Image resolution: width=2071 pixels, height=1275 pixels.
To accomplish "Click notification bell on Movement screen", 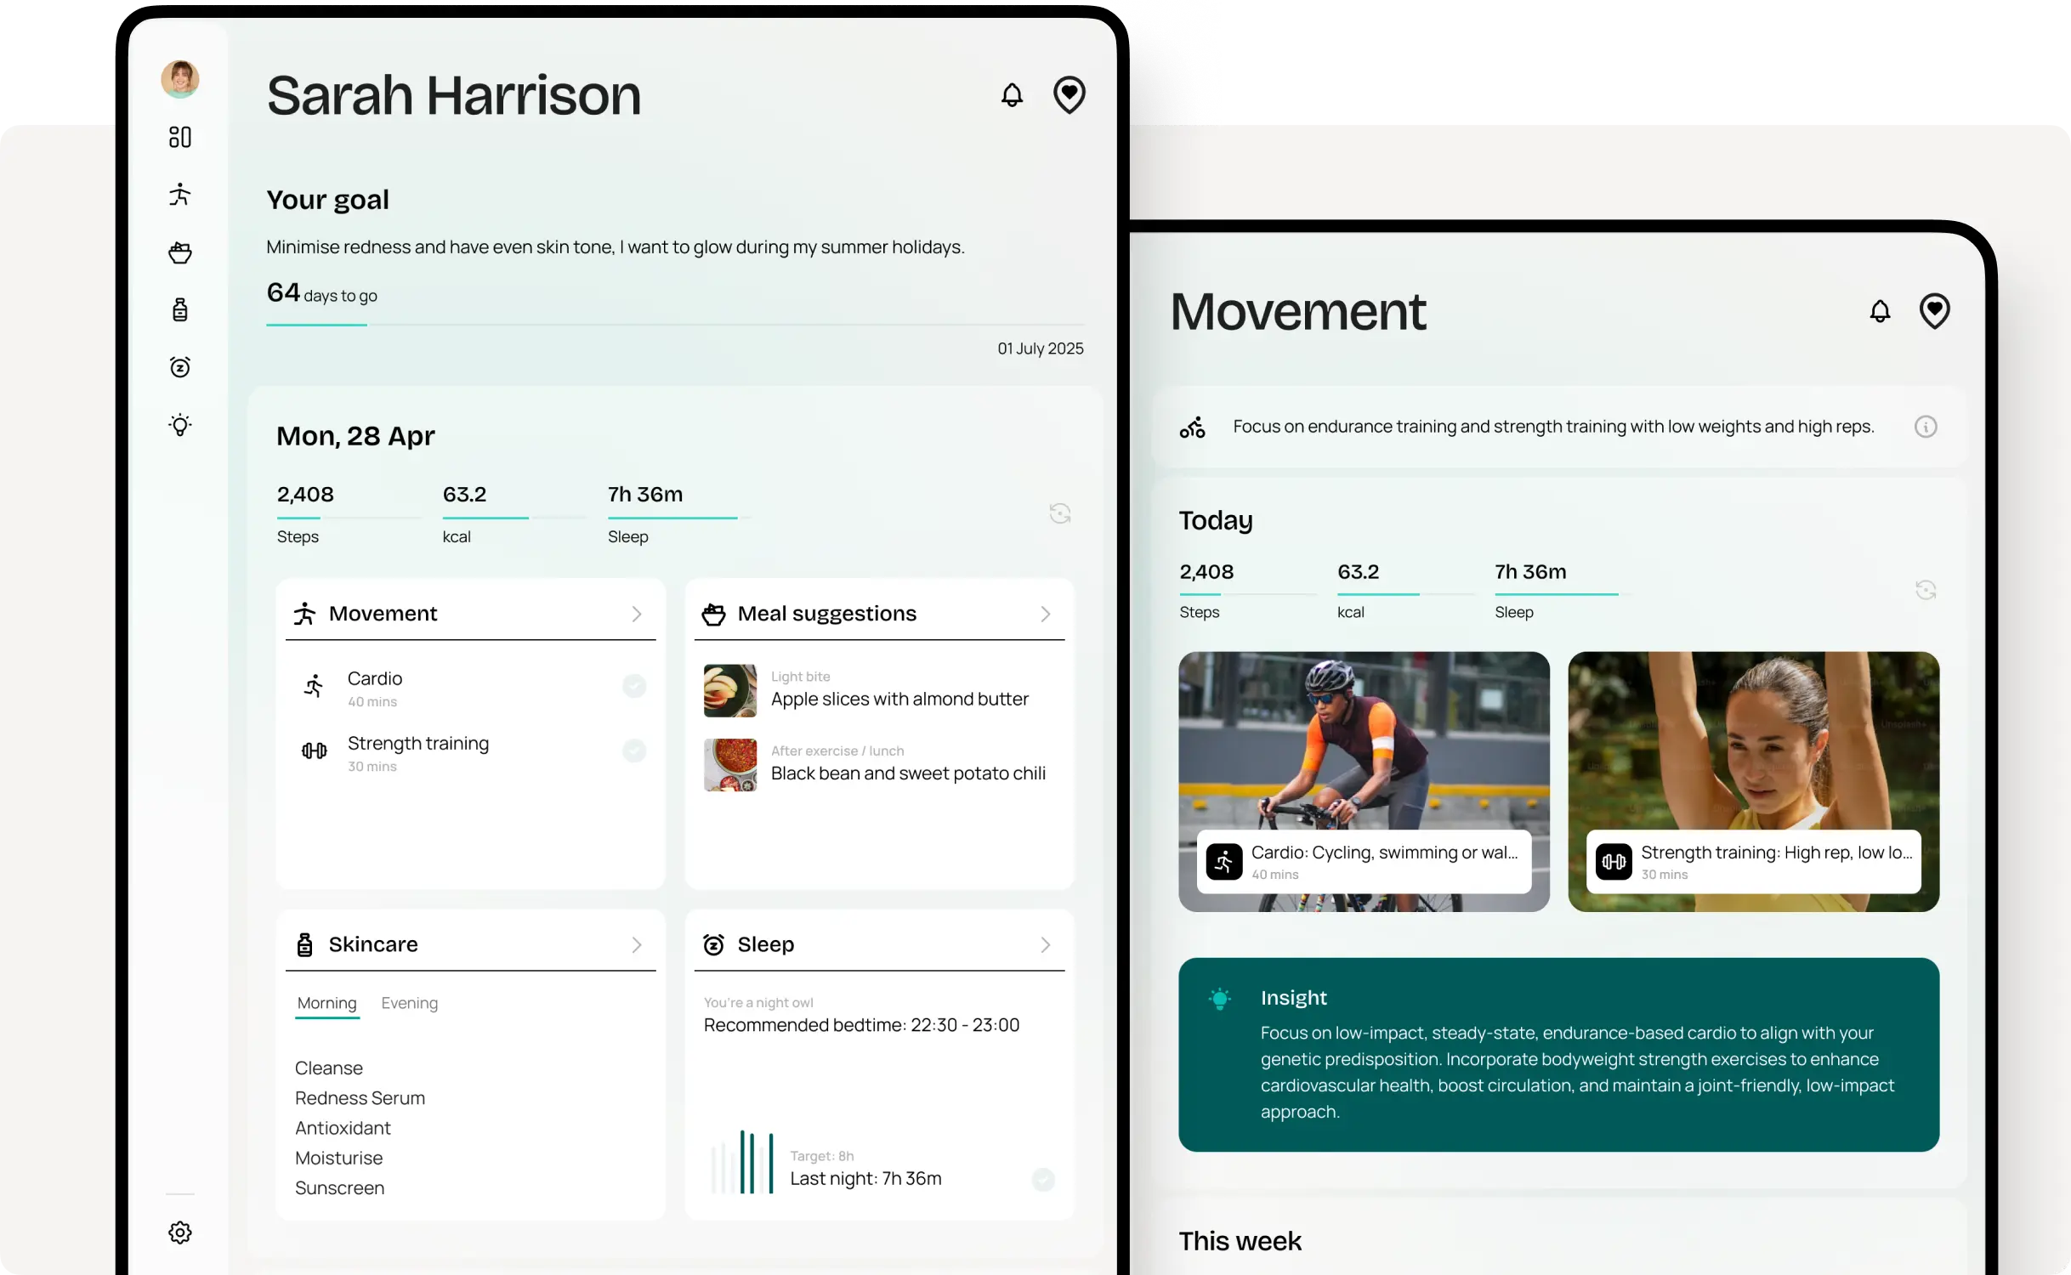I will (x=1881, y=311).
